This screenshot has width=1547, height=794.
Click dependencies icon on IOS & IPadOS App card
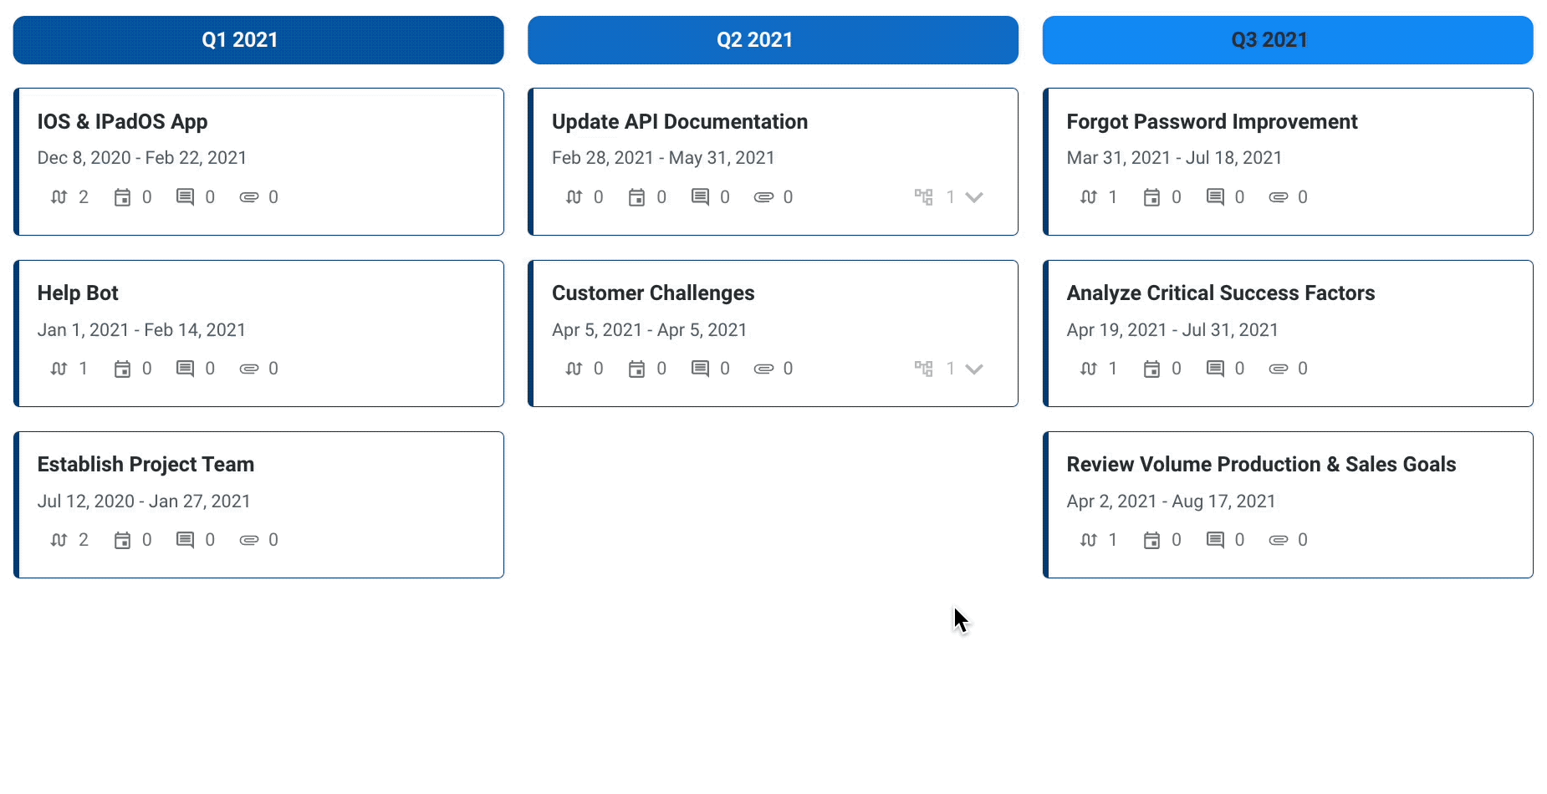59,197
